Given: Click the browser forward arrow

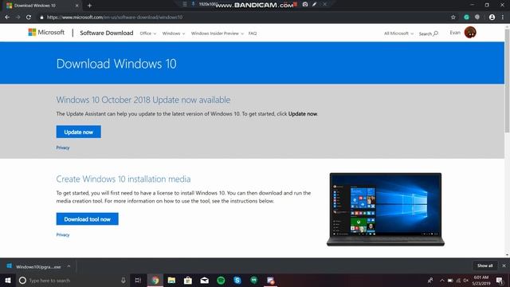Looking at the screenshot, I should click(x=18, y=18).
